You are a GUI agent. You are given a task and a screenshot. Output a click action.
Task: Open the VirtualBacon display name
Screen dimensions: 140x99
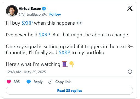click(30, 8)
